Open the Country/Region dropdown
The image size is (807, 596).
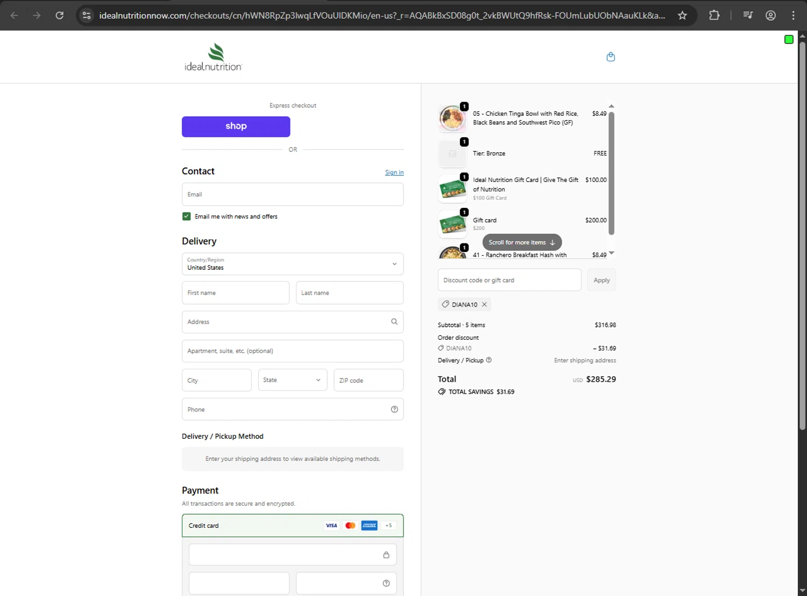(x=293, y=264)
